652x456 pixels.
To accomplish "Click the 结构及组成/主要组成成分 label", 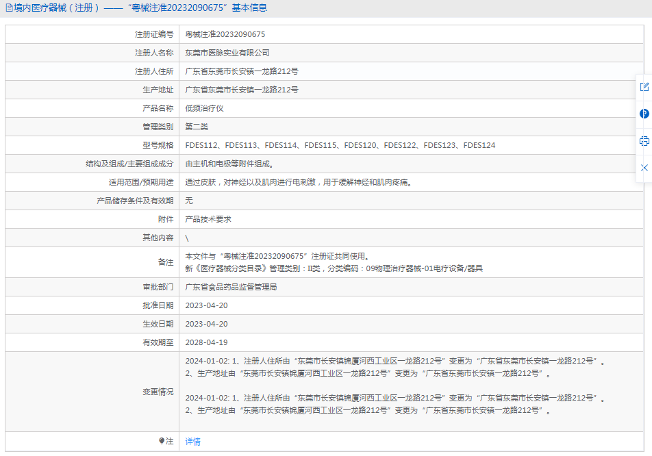I will [129, 164].
